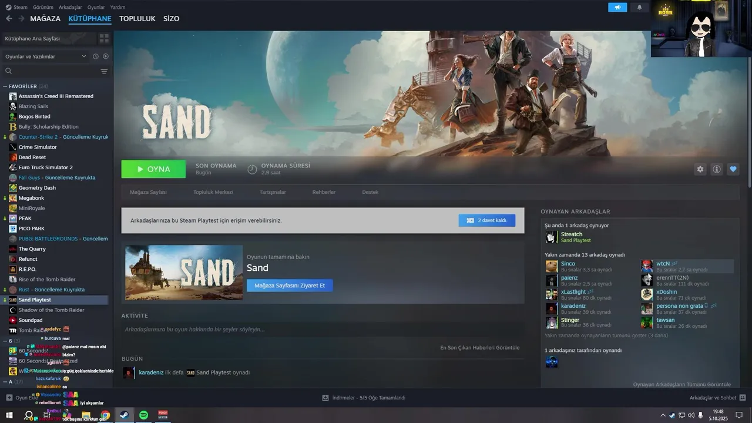Show hidden system tray icons chevron
This screenshot has height=423, width=752.
pos(663,415)
